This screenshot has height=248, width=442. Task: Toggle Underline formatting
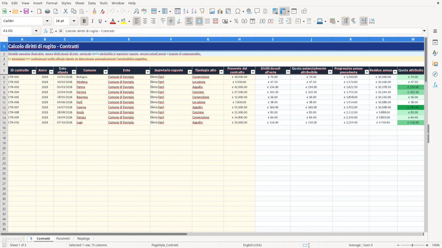coord(100,21)
